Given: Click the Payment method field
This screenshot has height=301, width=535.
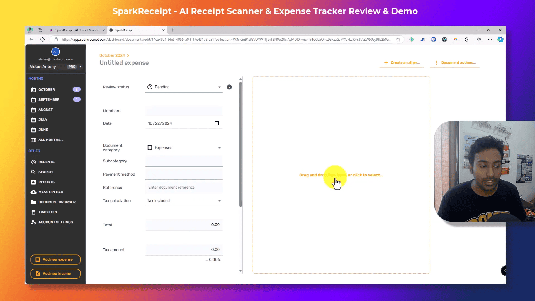Looking at the screenshot, I should [x=184, y=174].
